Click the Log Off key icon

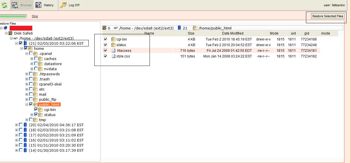(x=63, y=5)
